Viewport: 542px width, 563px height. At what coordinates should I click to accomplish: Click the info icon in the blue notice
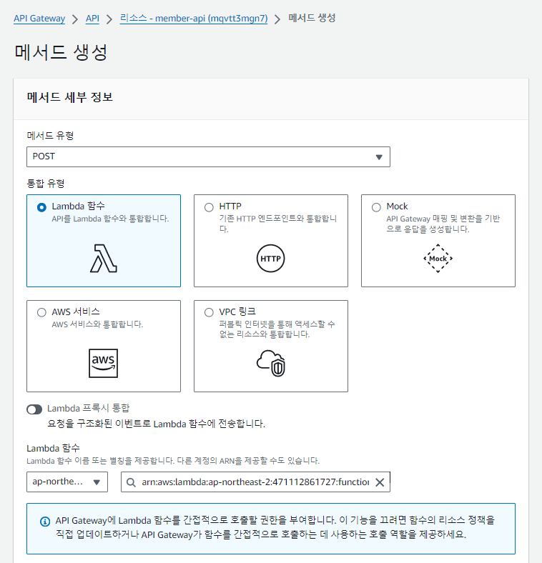coord(45,522)
